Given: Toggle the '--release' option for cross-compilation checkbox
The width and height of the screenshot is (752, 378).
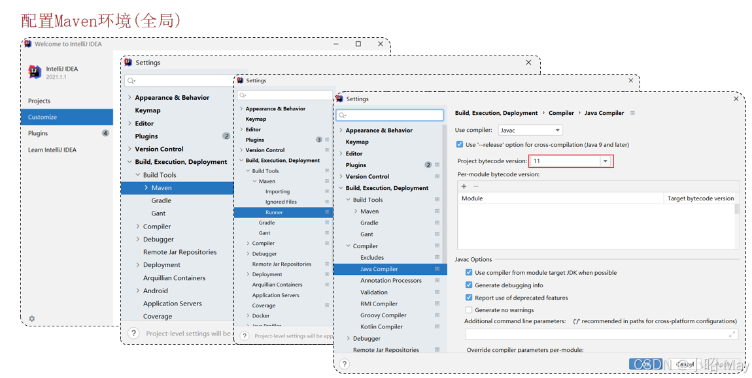Looking at the screenshot, I should tap(460, 144).
